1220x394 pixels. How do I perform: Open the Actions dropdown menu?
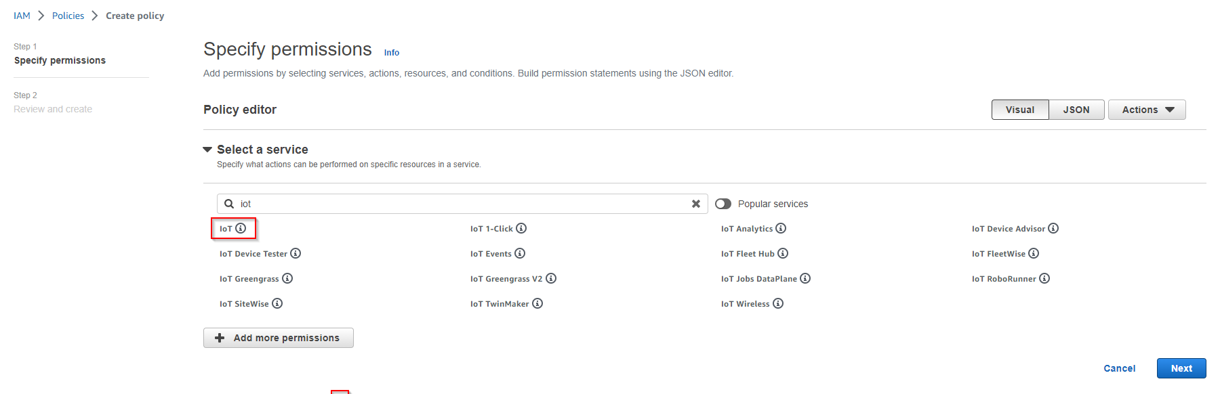pyautogui.click(x=1147, y=110)
